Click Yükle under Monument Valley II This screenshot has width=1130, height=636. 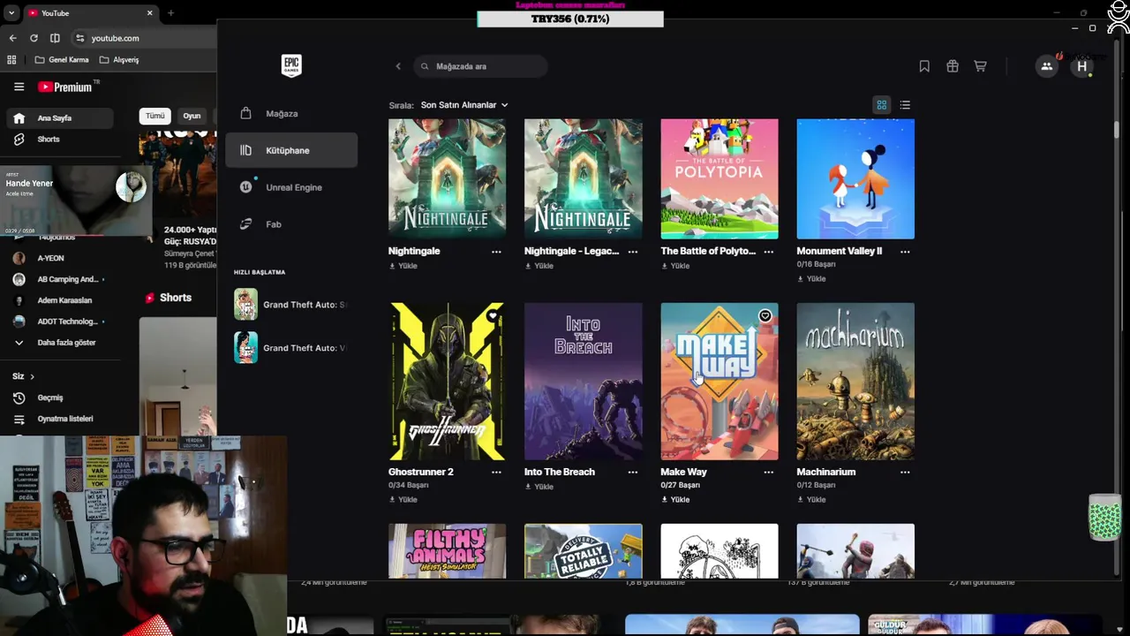[811, 279]
